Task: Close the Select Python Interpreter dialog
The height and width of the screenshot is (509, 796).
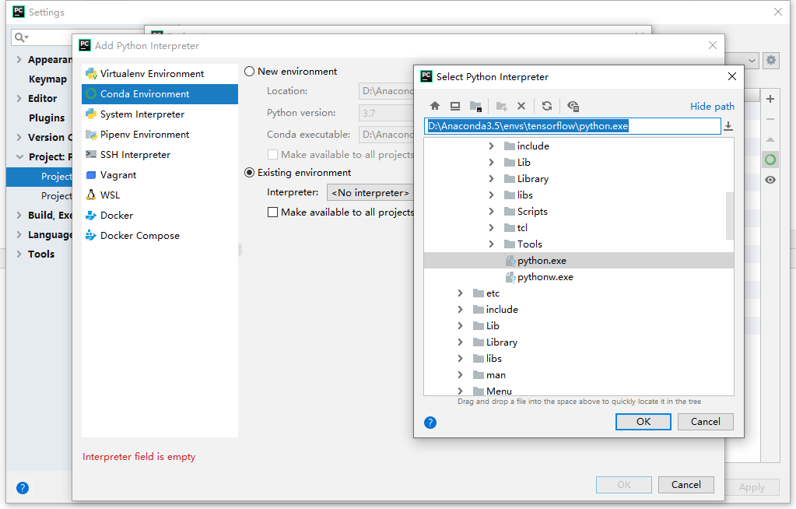Action: 731,76
